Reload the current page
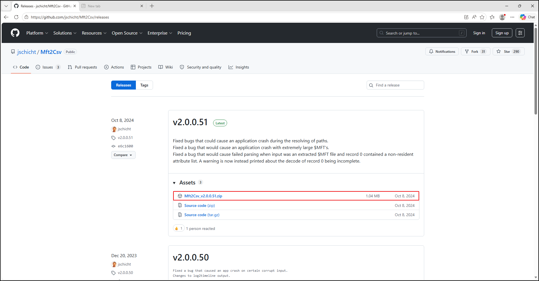Image resolution: width=539 pixels, height=281 pixels. pyautogui.click(x=16, y=17)
